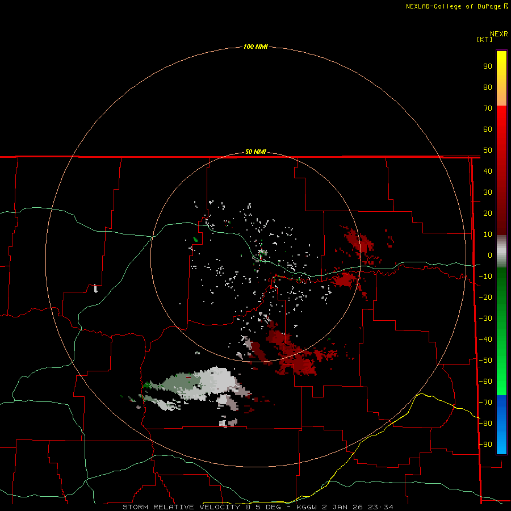This screenshot has width=511, height=511.
Task: Click the -70 scale tick label
Action: [485, 403]
